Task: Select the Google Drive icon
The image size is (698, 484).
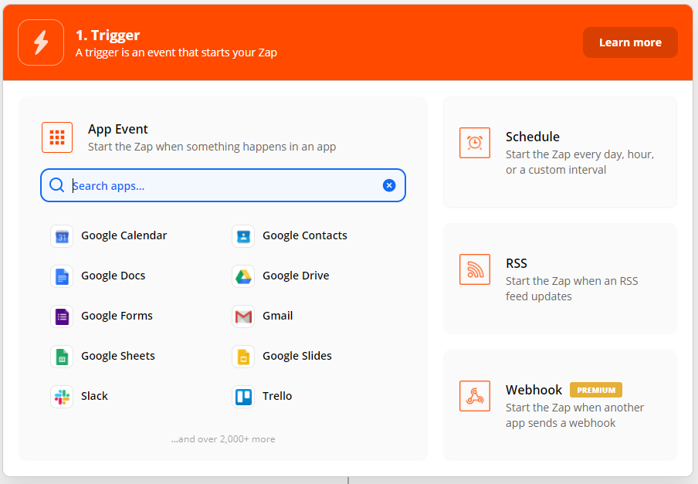Action: [243, 276]
